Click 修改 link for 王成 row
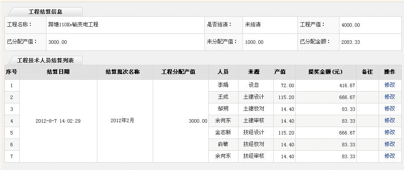The width and height of the screenshot is (404, 170). point(390,97)
